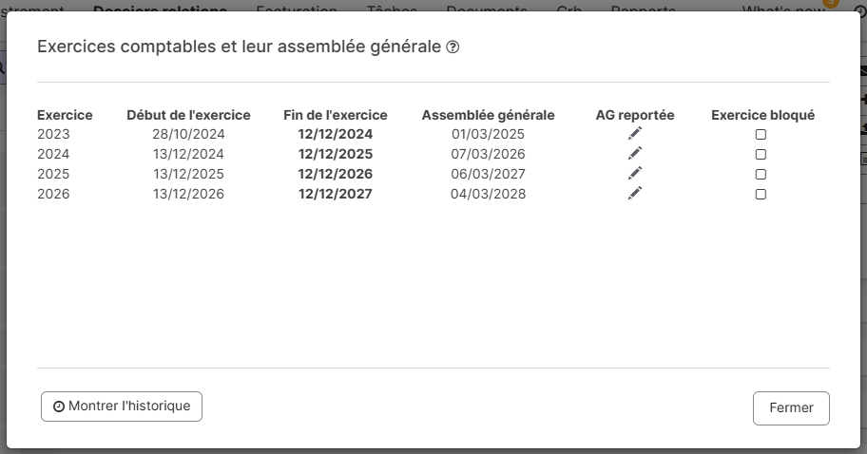Close the dialog with Fermer

791,408
